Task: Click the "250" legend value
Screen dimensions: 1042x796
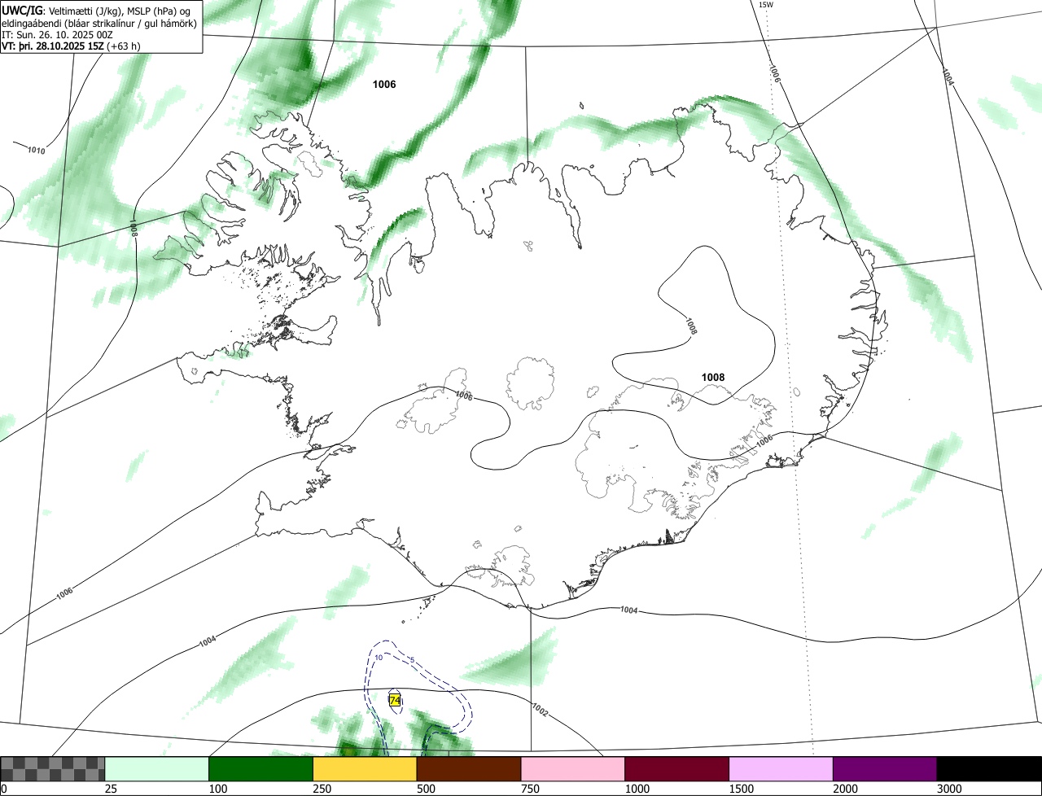Action: [x=321, y=789]
